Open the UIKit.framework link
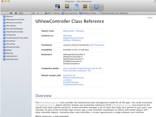Screen dimensions: 156x117 (97, 45)
